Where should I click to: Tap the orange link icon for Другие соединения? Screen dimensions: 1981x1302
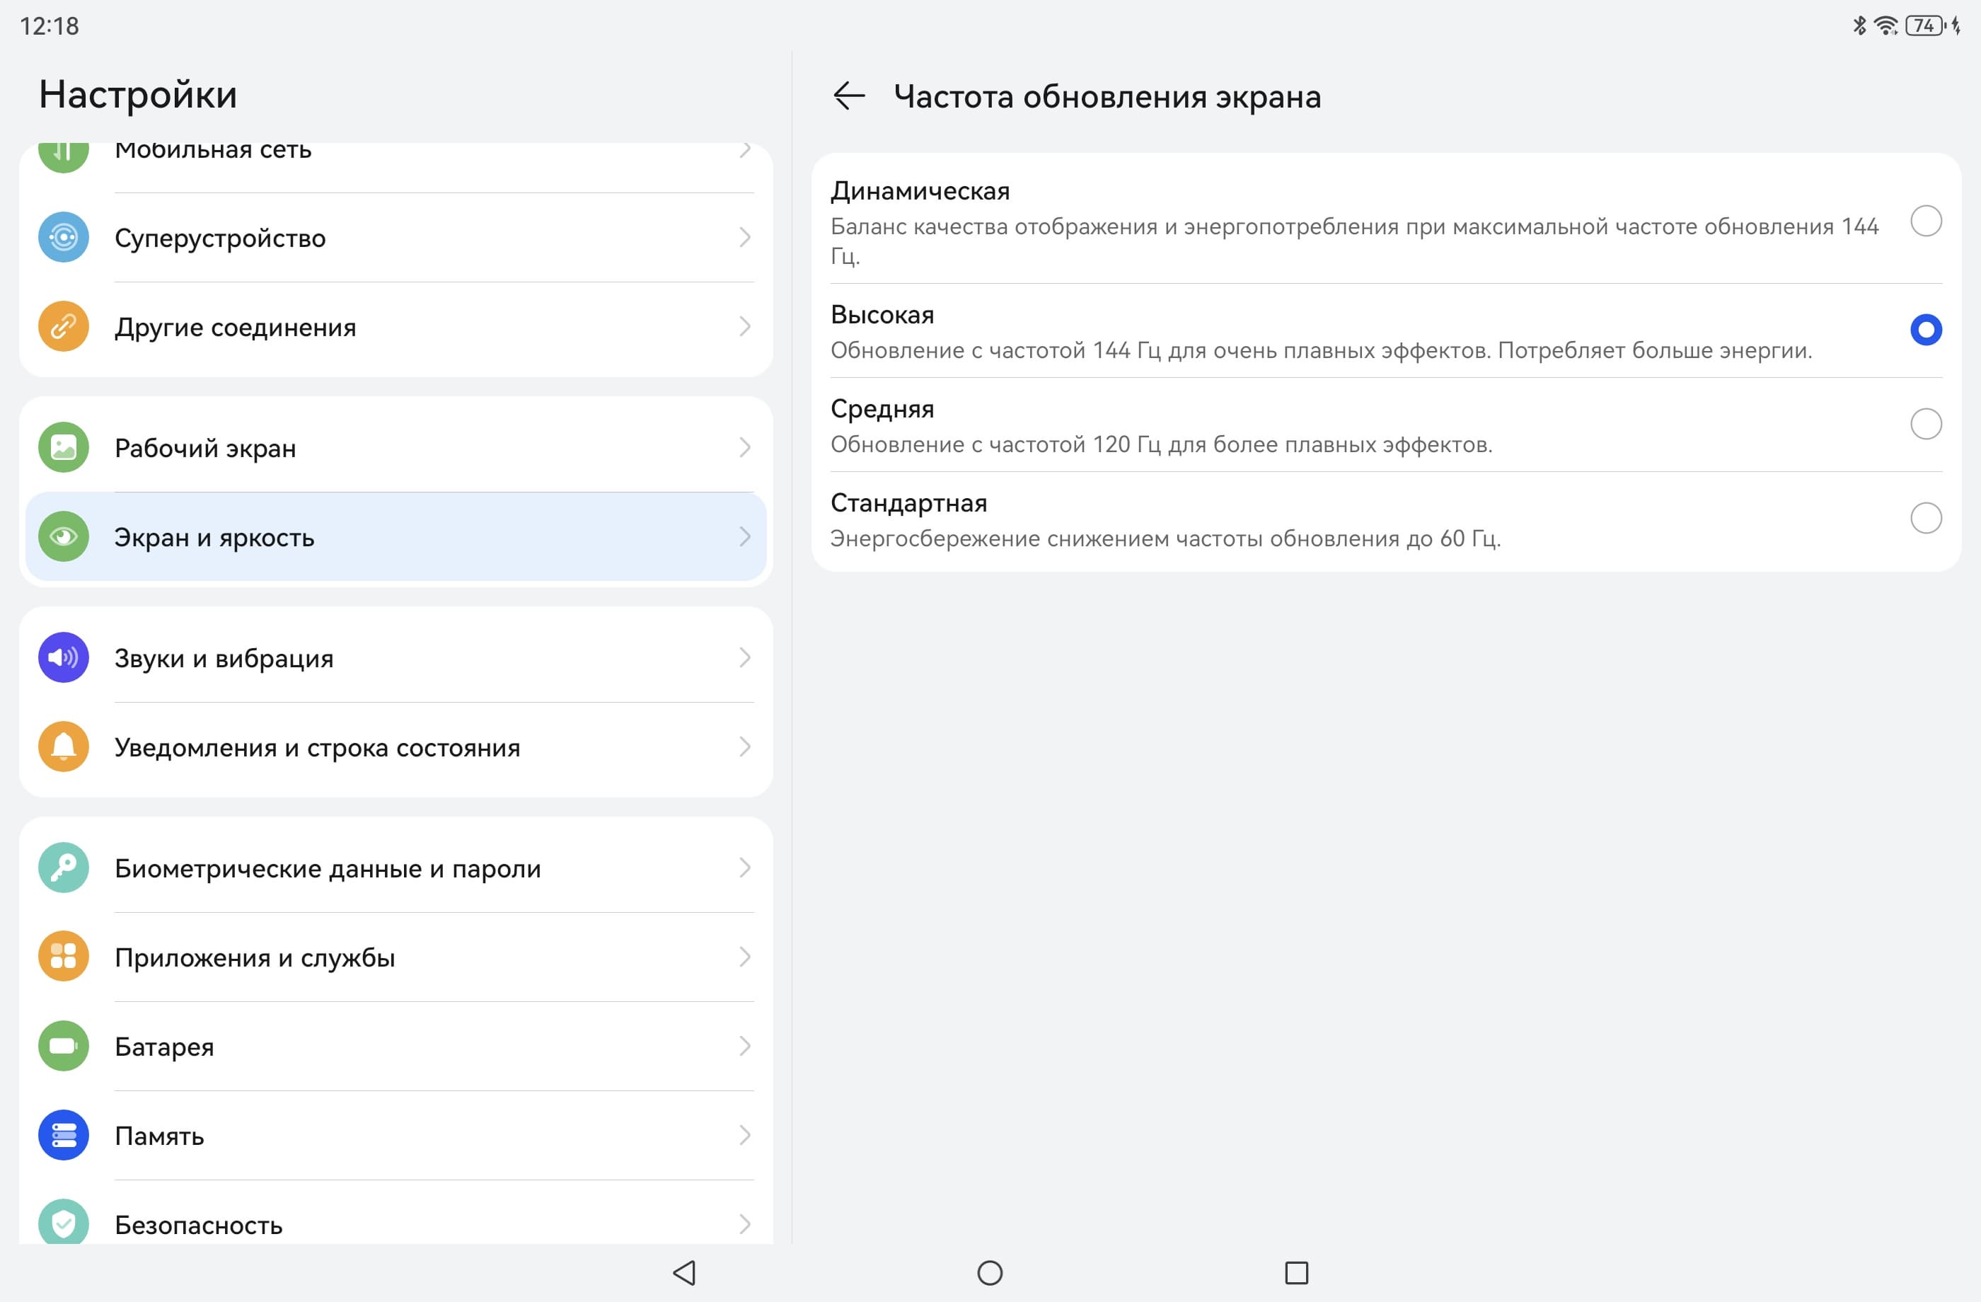pyautogui.click(x=63, y=327)
